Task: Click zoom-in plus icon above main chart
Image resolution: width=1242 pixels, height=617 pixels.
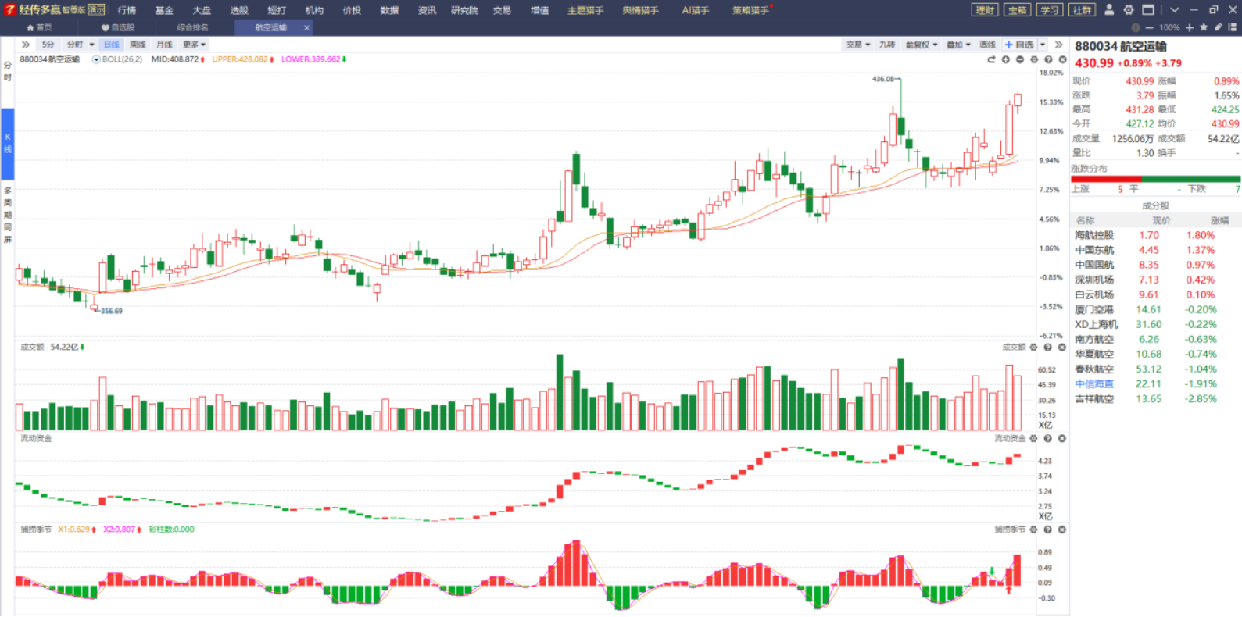Action: 1006,59
